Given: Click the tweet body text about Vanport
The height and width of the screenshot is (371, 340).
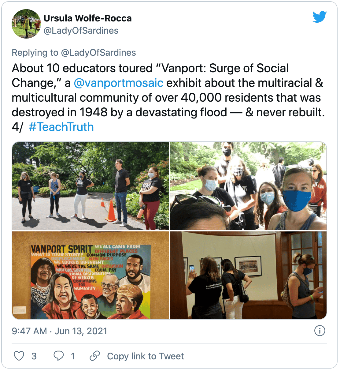Looking at the screenshot, I should 168,97.
